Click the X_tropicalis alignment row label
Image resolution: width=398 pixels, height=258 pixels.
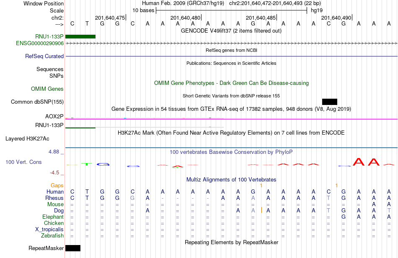pos(49,230)
